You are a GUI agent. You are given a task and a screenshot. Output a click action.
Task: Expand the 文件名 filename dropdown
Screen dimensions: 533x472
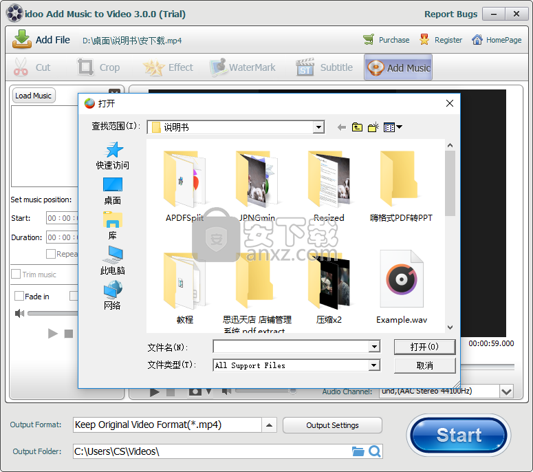374,347
